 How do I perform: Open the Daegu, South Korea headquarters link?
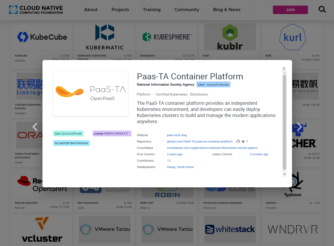tap(180, 167)
